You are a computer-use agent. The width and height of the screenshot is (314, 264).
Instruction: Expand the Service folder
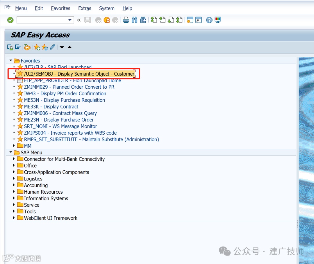coord(14,204)
